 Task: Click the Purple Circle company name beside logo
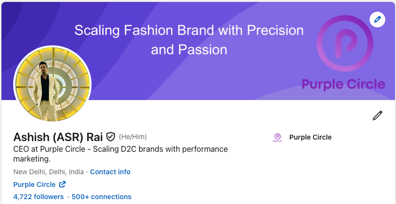[x=310, y=137]
